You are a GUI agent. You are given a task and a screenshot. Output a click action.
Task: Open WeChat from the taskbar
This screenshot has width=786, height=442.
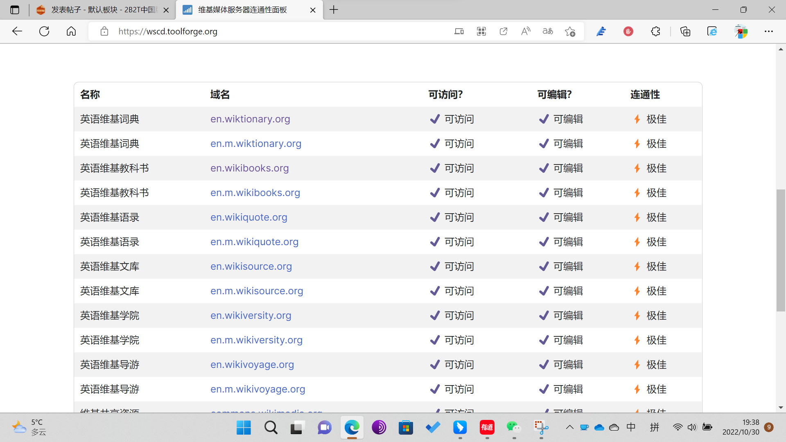[x=514, y=428]
